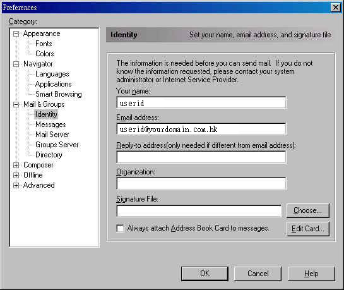The width and height of the screenshot is (344, 290).
Task: Select Smart Browsing in the tree
Action: 59,94
